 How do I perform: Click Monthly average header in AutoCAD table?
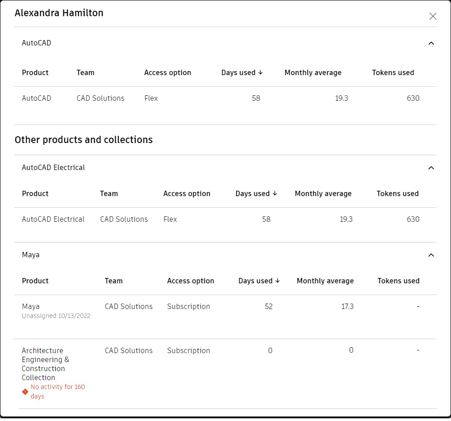tap(313, 73)
